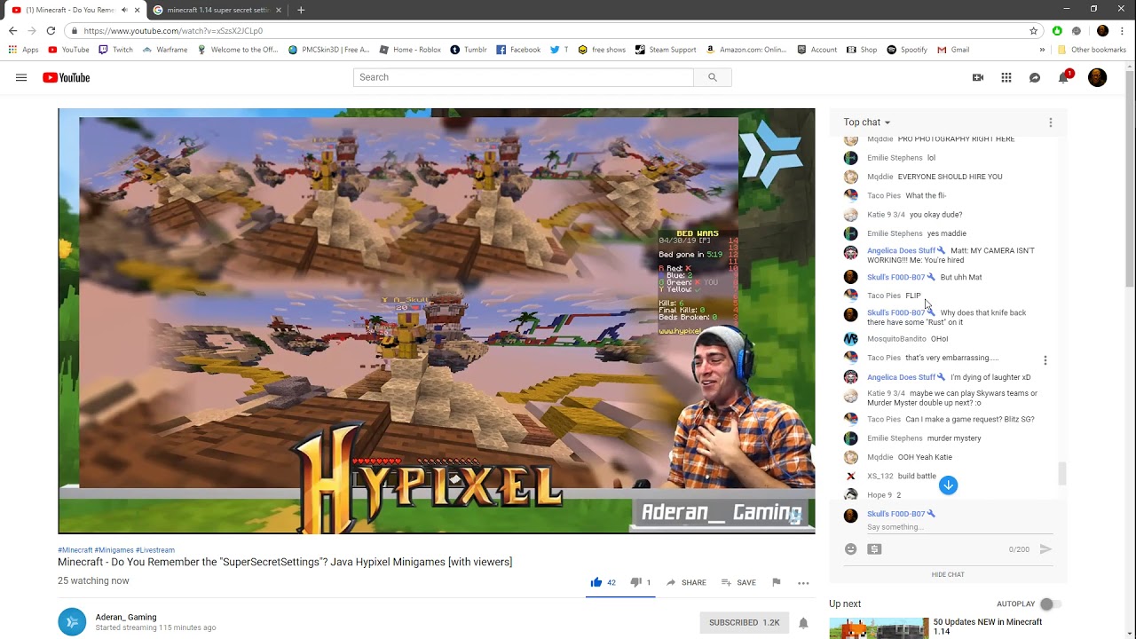Screen dimensions: 1136x639
Task: Report the video with flag icon
Action: 777,582
